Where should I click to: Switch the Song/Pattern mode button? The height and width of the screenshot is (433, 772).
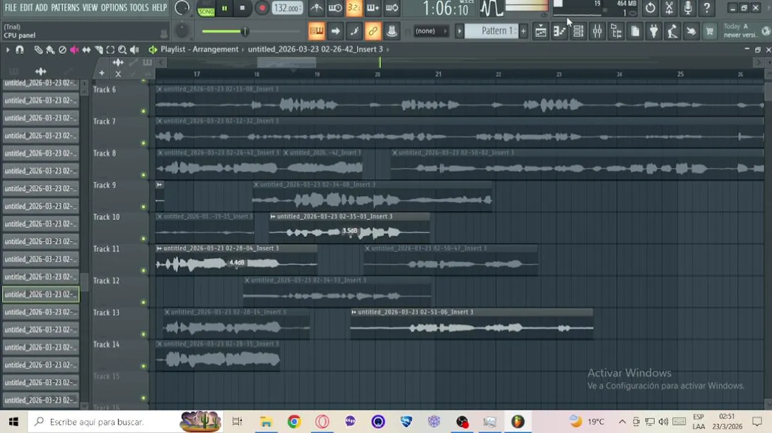206,8
